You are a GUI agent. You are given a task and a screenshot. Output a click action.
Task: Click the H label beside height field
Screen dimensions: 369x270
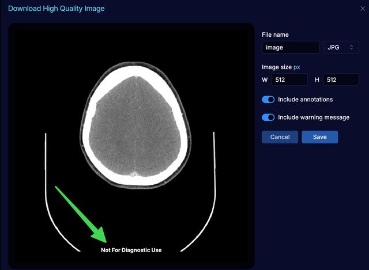tap(317, 80)
